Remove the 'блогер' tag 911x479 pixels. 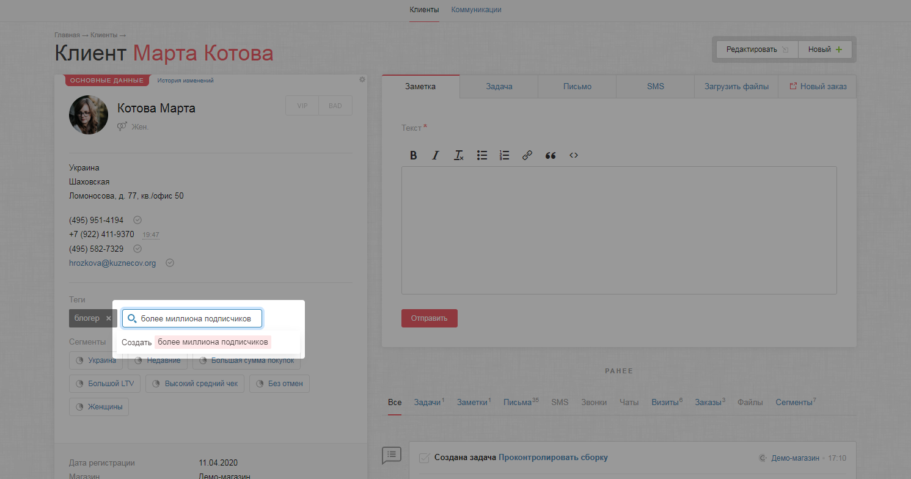pos(109,318)
